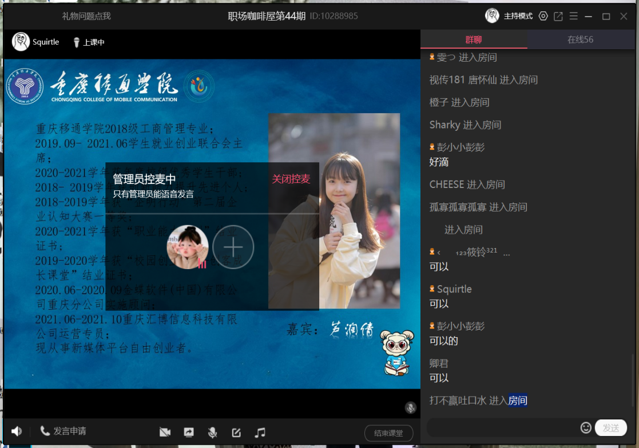Image resolution: width=639 pixels, height=448 pixels.
Task: Click the music note icon
Action: [x=260, y=433]
